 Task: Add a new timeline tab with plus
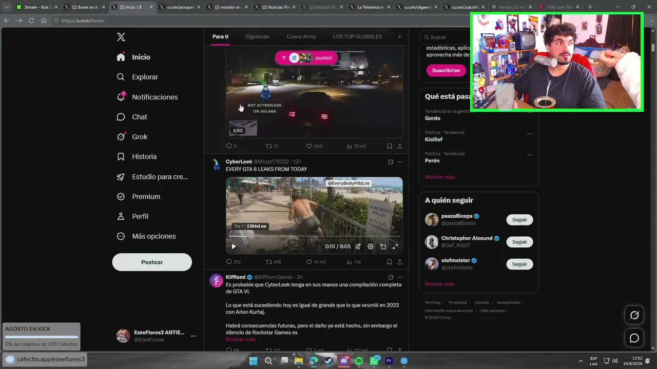coord(399,37)
